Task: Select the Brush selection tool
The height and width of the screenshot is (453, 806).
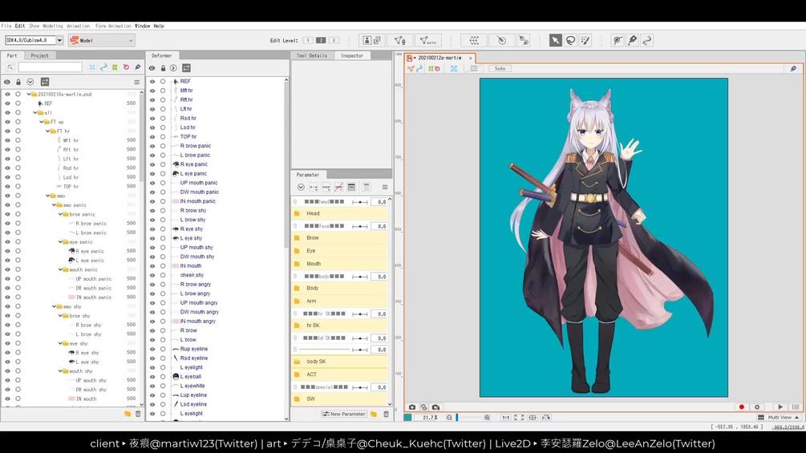Action: [x=585, y=40]
